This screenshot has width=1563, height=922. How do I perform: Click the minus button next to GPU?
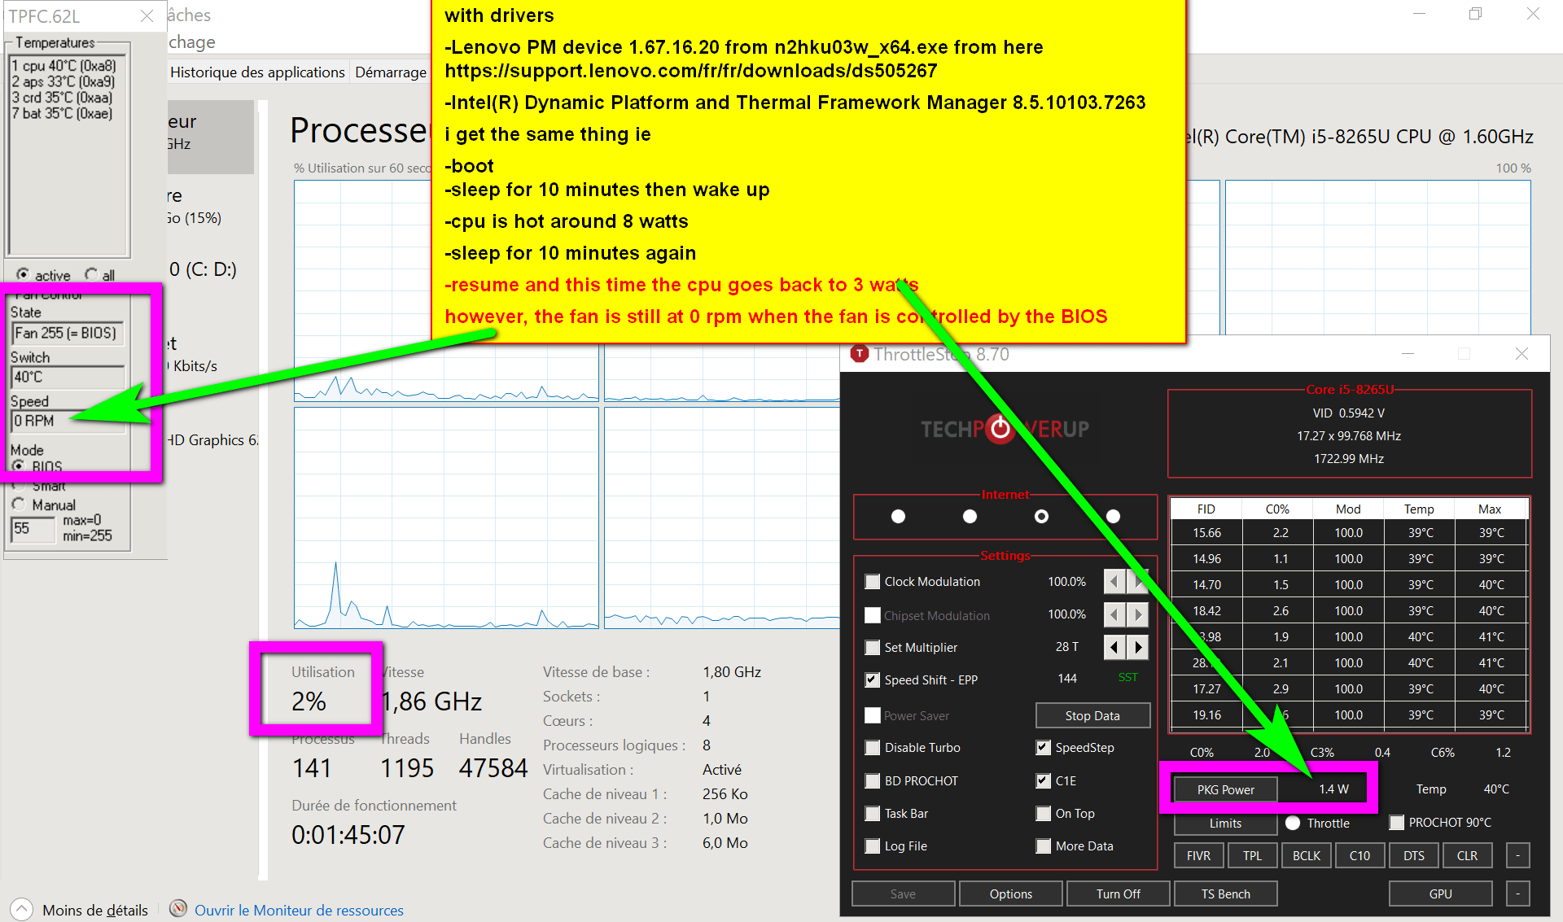[1517, 894]
